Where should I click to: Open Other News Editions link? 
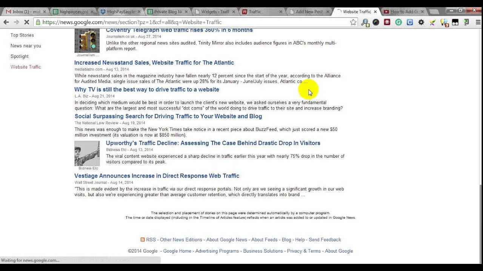pyautogui.click(x=181, y=240)
